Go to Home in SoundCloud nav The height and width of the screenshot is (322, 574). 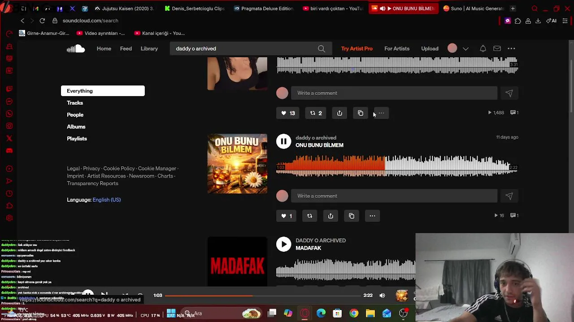click(104, 48)
